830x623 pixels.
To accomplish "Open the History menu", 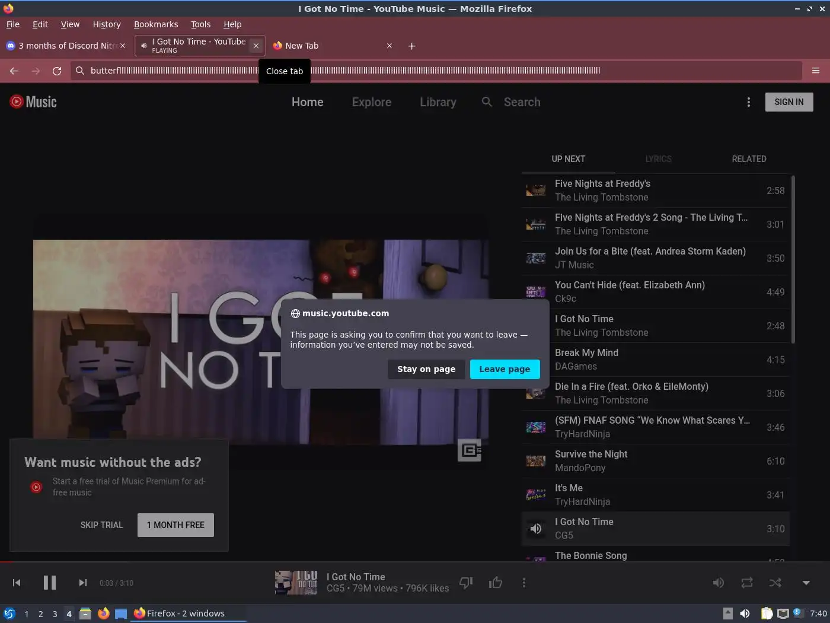I will (107, 24).
